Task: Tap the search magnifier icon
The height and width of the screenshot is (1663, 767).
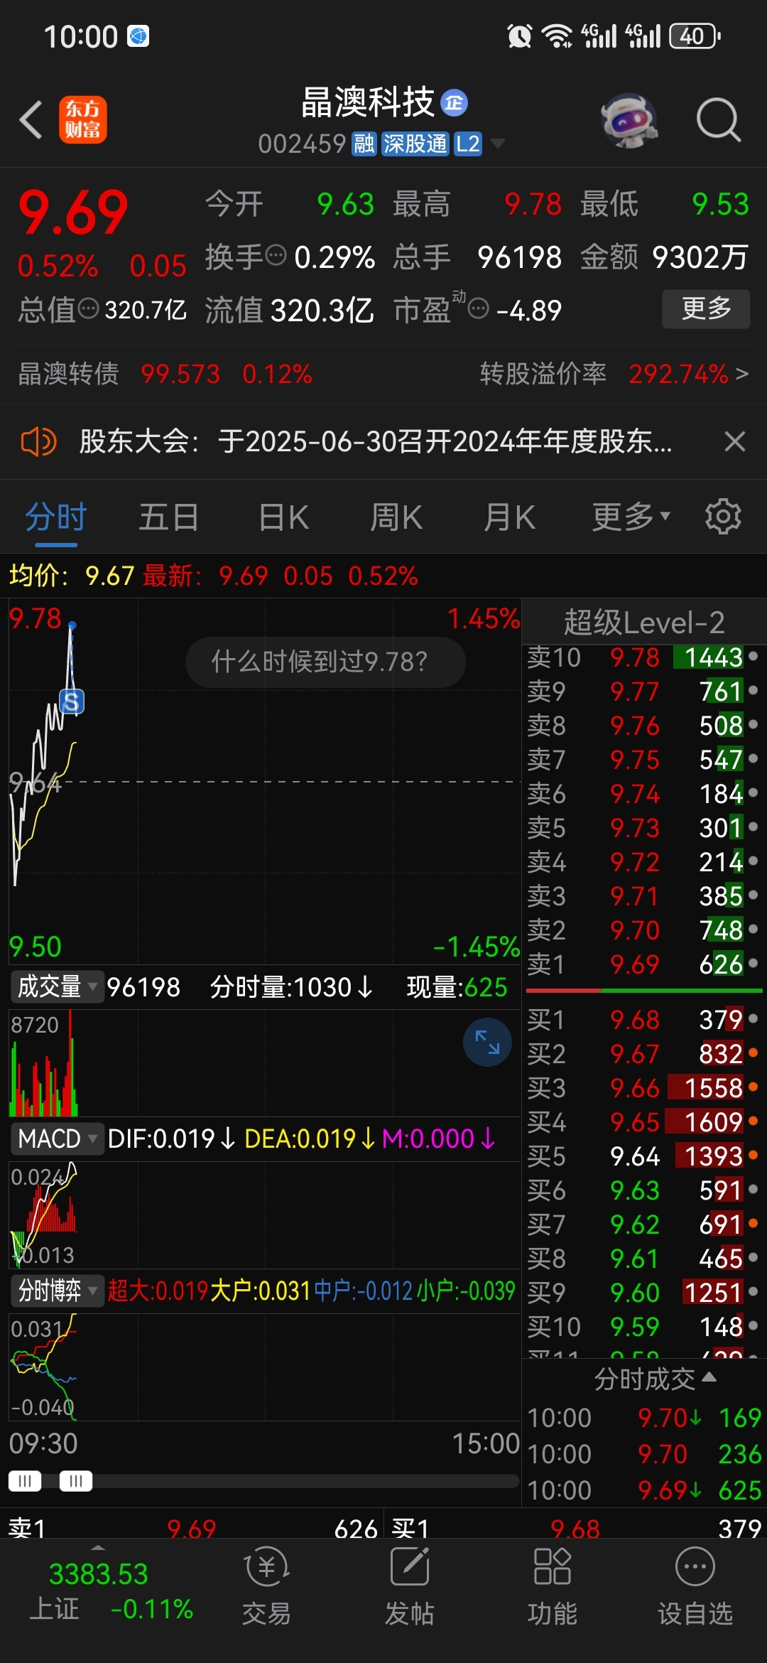Action: [x=719, y=119]
